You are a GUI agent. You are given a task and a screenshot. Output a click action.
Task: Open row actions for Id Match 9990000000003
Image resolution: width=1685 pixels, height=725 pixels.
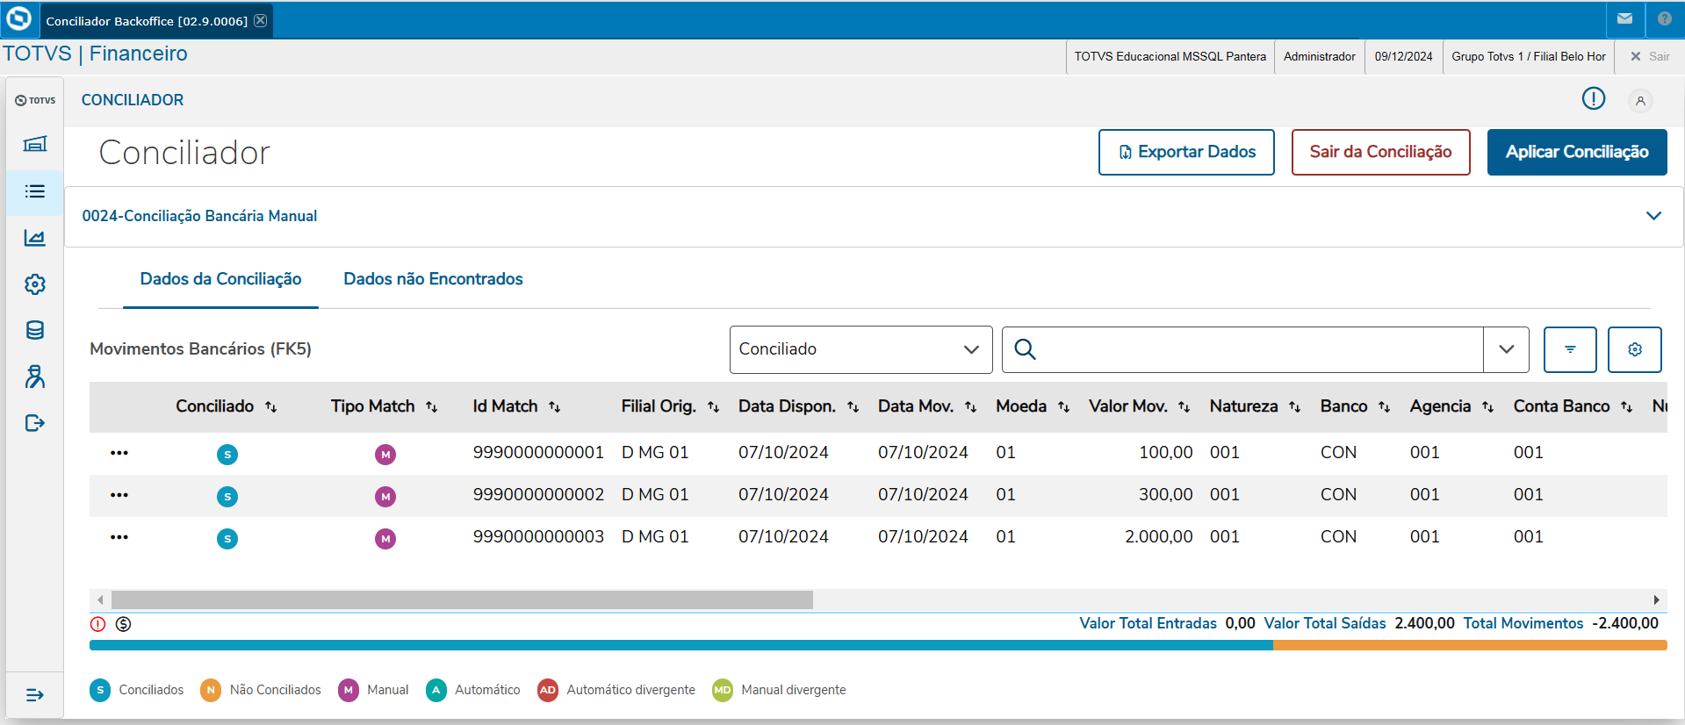click(x=119, y=537)
